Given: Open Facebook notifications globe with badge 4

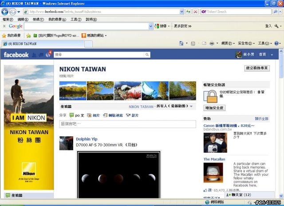Looking at the screenshot, I should click(48, 55).
